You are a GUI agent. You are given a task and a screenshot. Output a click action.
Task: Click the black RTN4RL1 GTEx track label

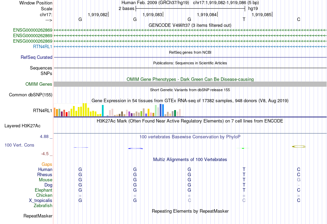[x=43, y=110]
